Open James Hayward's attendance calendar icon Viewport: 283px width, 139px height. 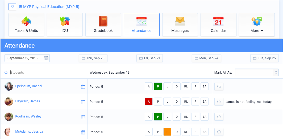coord(83,102)
